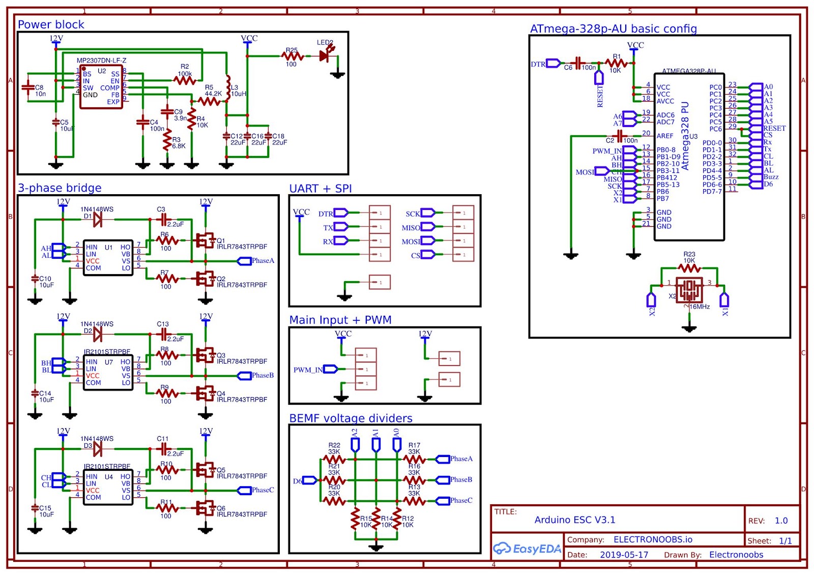The width and height of the screenshot is (814, 575).
Task: Select the R25 100 ohm resistor symbol
Action: (x=293, y=56)
